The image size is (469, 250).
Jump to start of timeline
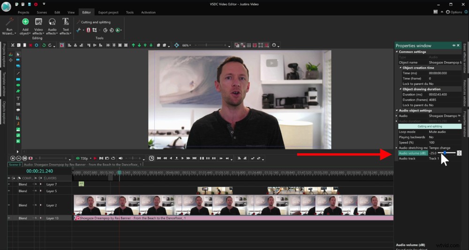159,158
